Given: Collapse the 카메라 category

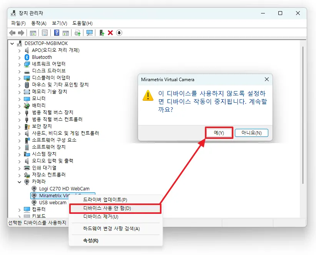Looking at the screenshot, I should 19,182.
